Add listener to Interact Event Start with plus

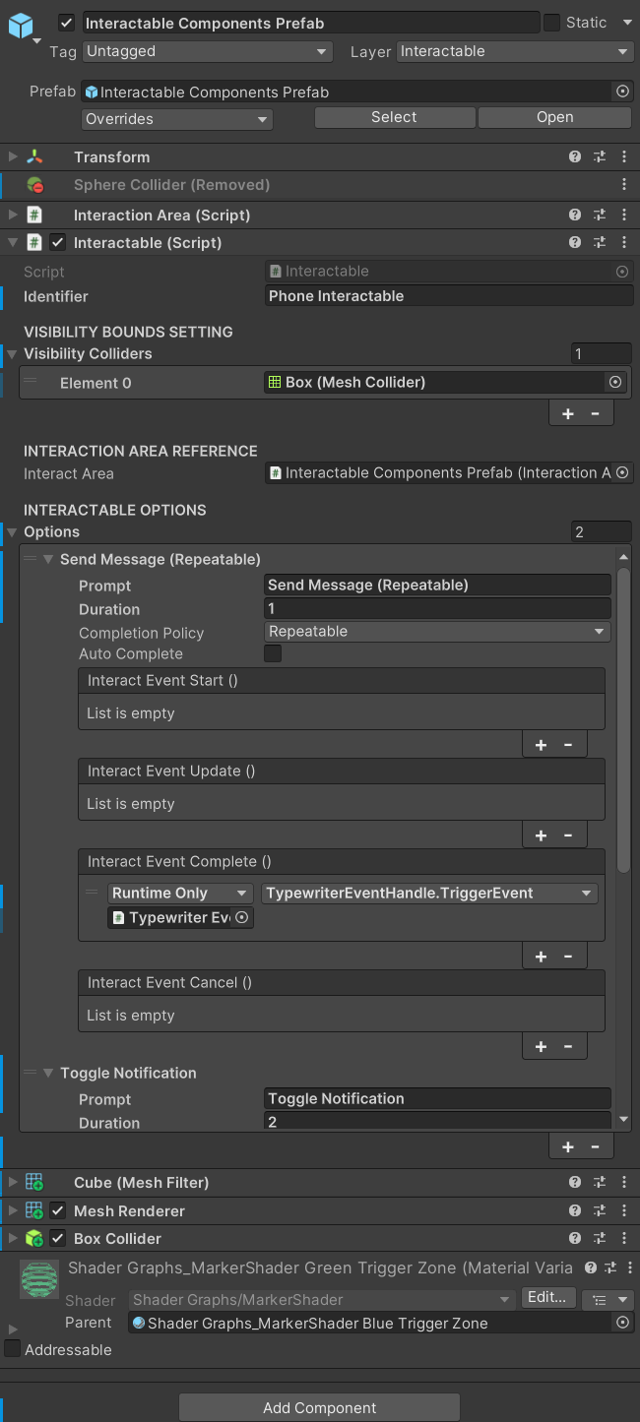tap(541, 745)
